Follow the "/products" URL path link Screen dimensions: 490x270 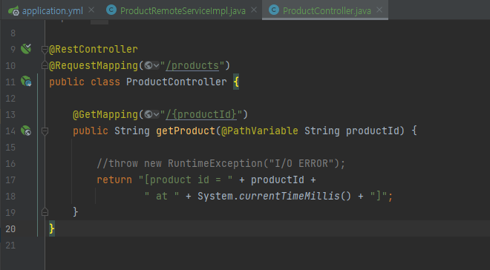tap(192, 65)
